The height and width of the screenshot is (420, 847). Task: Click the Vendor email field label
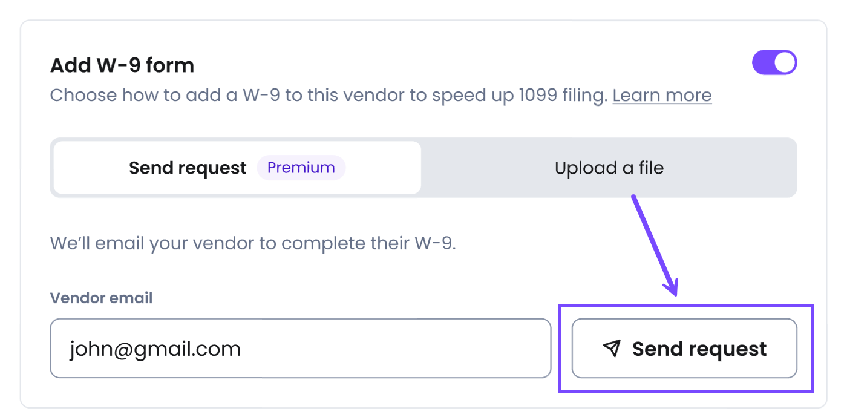(101, 298)
